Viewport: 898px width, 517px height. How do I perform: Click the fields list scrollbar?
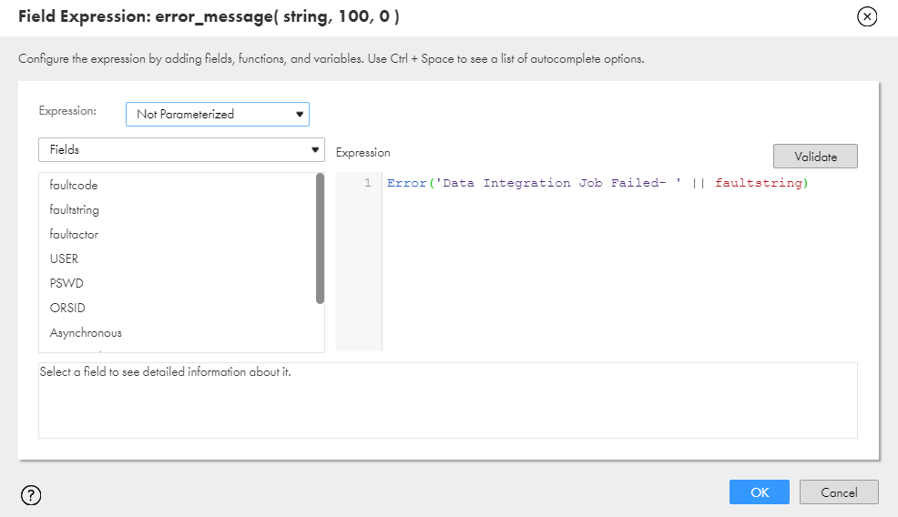pyautogui.click(x=321, y=238)
